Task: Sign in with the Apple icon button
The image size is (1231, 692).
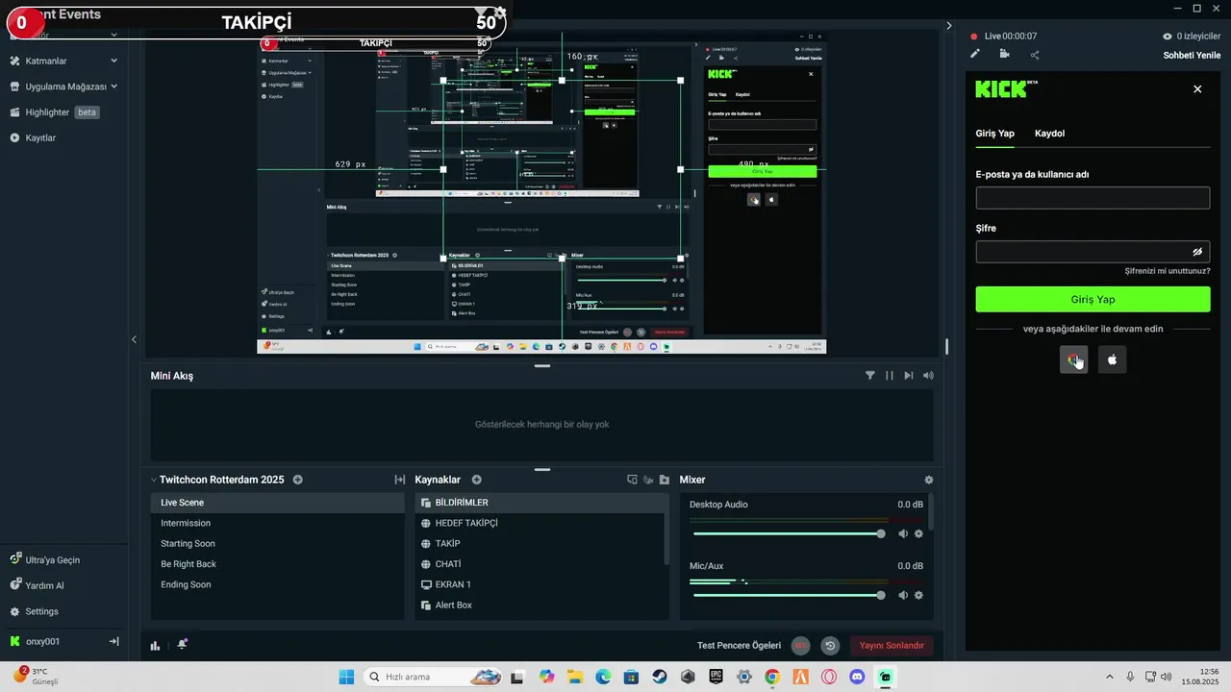Action: [1112, 359]
